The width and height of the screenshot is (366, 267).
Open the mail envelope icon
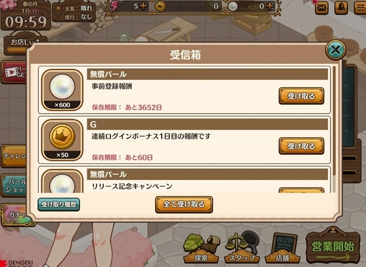322,8
